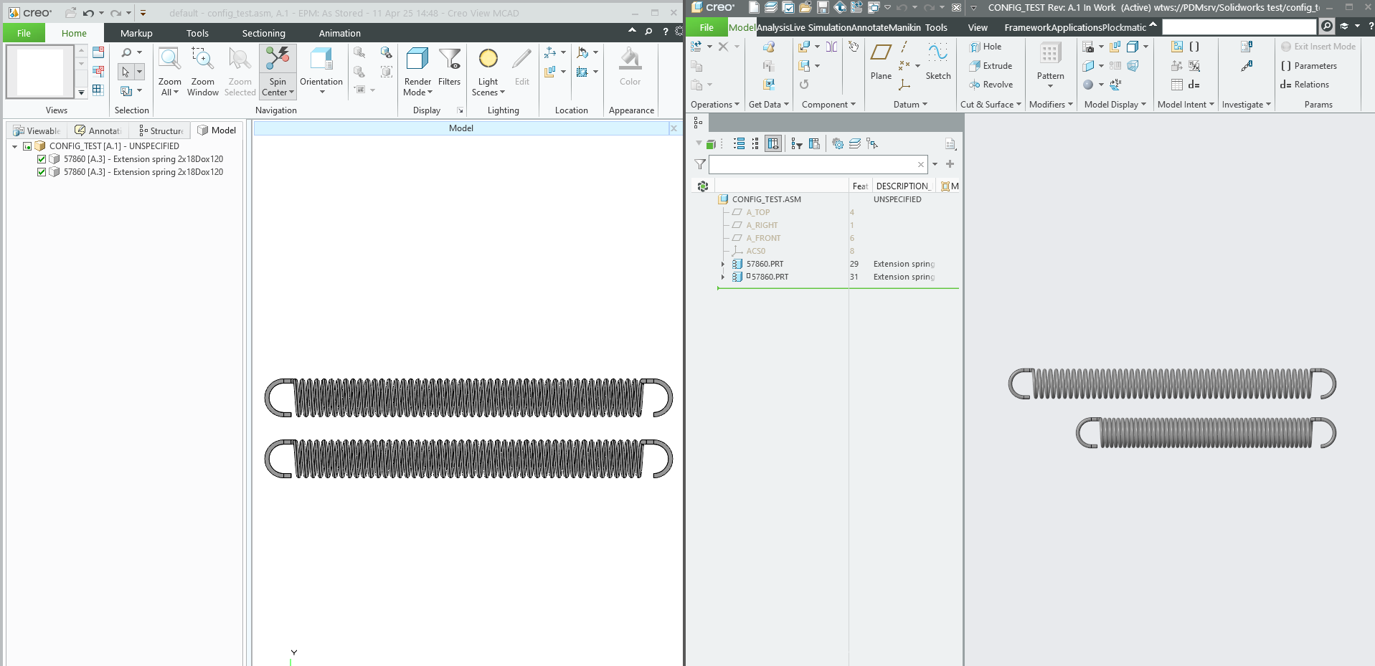Viewport: 1375px width, 666px height.
Task: Open the Relations dialog
Action: 1305,85
